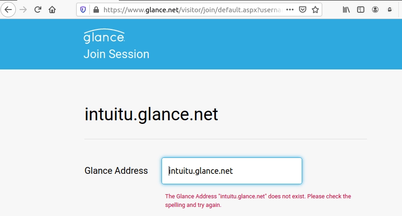Click the intuitu.glance.net page heading
Viewport: 402px width, 216px height.
pos(151,115)
